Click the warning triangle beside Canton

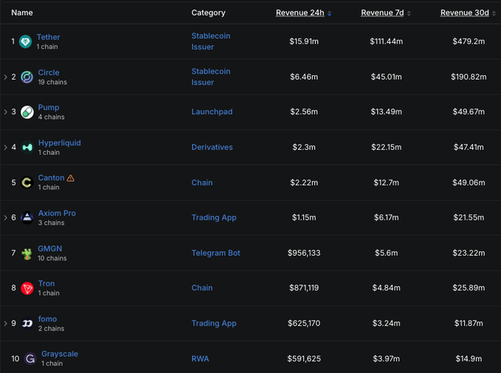71,178
